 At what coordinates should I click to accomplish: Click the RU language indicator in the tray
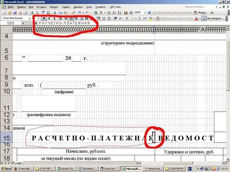[190, 169]
